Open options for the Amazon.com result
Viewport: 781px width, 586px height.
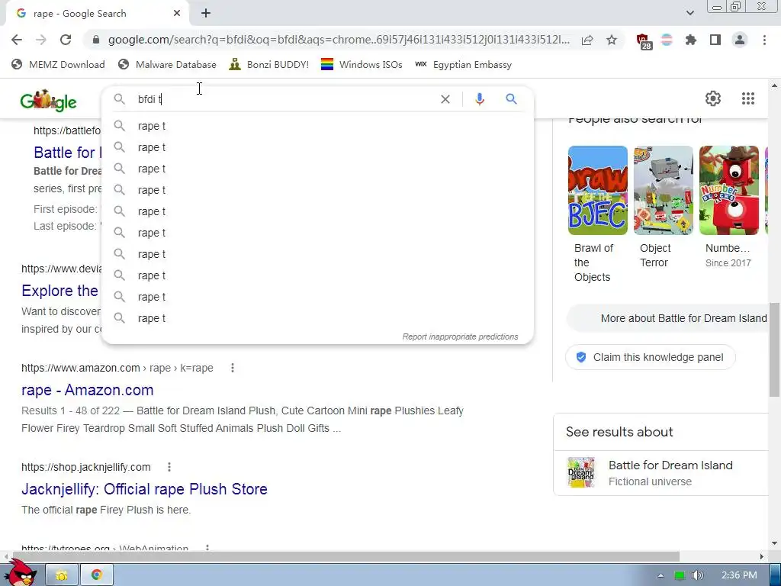pos(233,368)
